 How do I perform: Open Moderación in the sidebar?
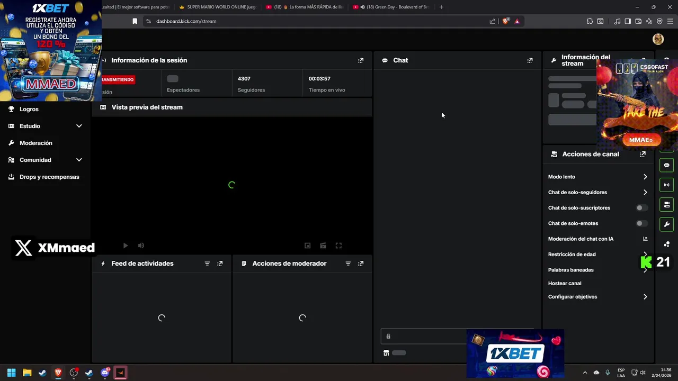coord(36,143)
